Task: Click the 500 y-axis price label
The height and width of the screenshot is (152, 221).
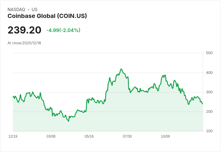Action: click(x=209, y=53)
